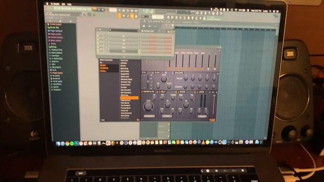Toggle the Reverb enable switch in FLEX
324x182 pixels.
tap(178, 92)
